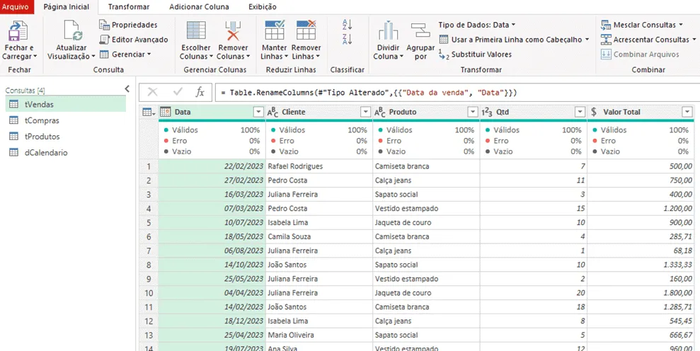Click the Atualizar Visualização icon
Screen dimensions: 700x351
(x=72, y=31)
